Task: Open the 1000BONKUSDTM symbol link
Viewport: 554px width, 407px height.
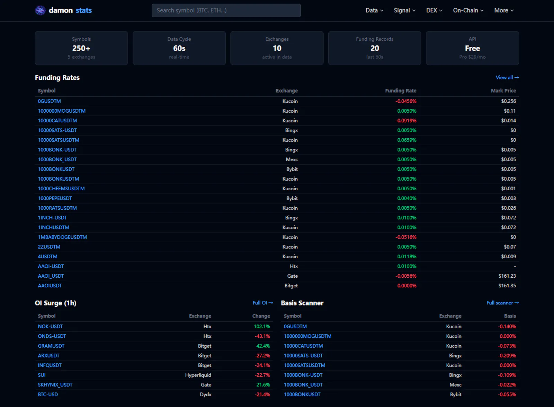Action: tap(59, 179)
